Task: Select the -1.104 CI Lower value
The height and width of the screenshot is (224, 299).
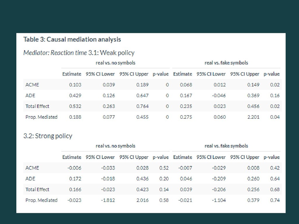Action: tap(219, 200)
